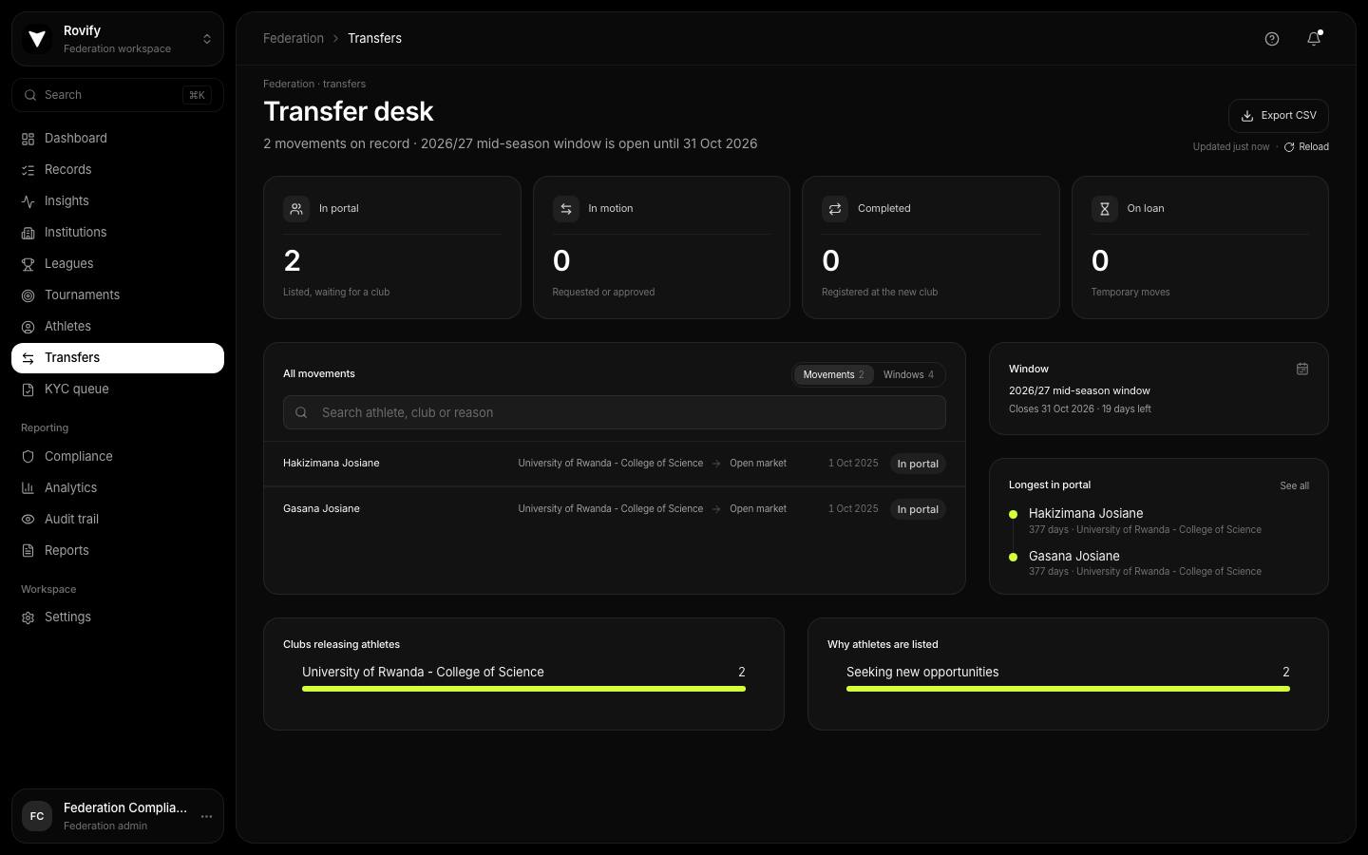The image size is (1368, 855).
Task: Open Dashboard from the sidebar
Action: point(118,139)
